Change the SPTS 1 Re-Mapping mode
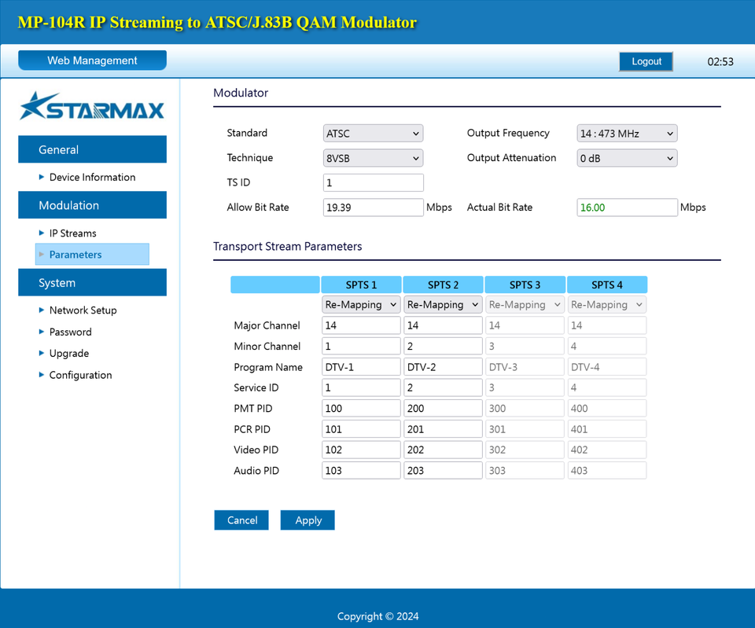The height and width of the screenshot is (628, 755). 360,304
